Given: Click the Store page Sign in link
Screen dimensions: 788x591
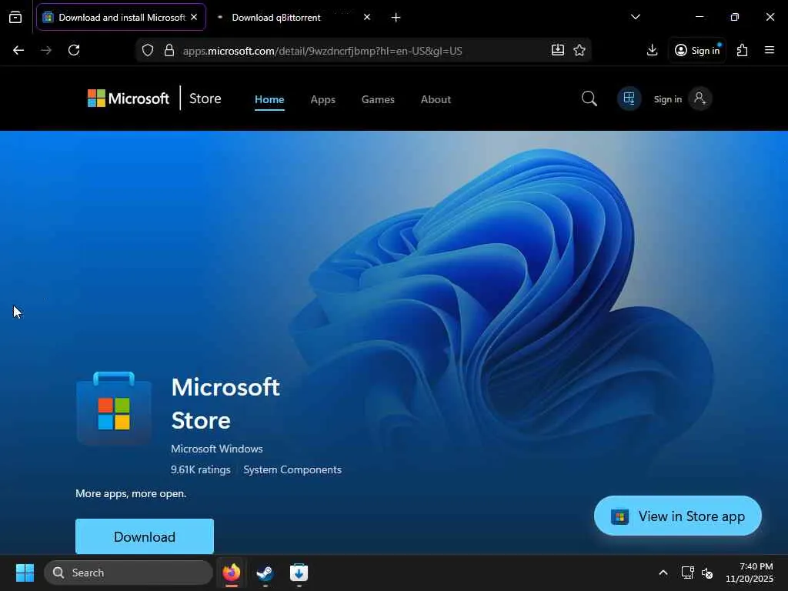Looking at the screenshot, I should coord(667,99).
